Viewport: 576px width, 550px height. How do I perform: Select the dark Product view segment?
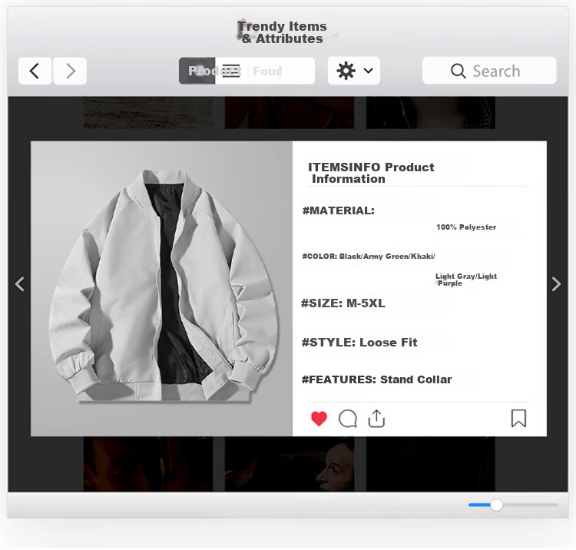(x=197, y=71)
